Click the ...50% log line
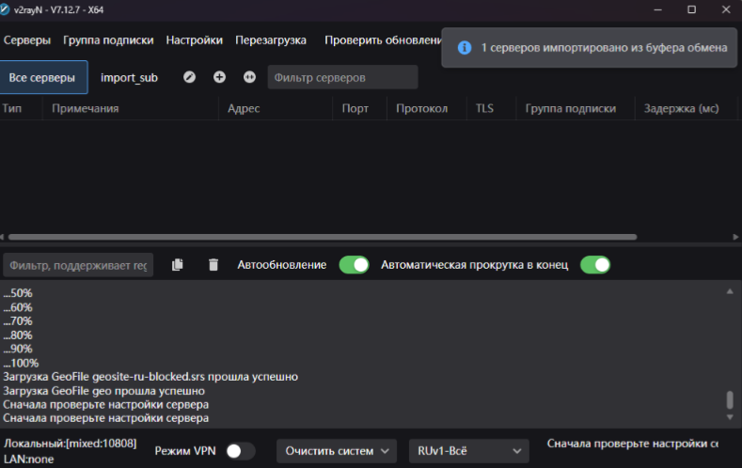The height and width of the screenshot is (468, 742). [18, 293]
